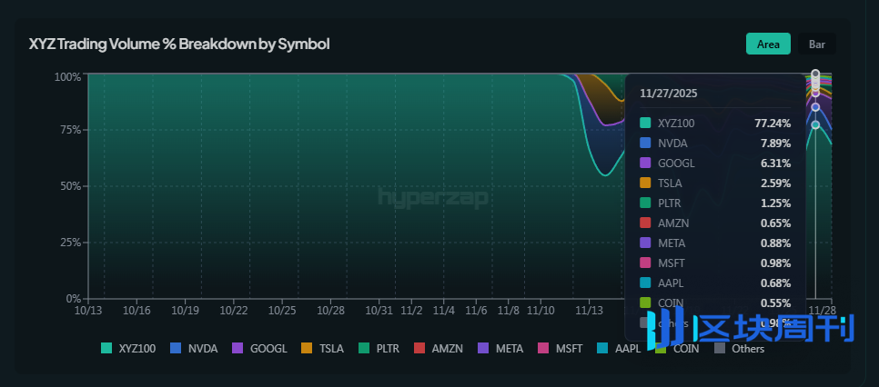This screenshot has height=387, width=879.
Task: Click NVDA blue legend color swatch
Action: [x=175, y=348]
